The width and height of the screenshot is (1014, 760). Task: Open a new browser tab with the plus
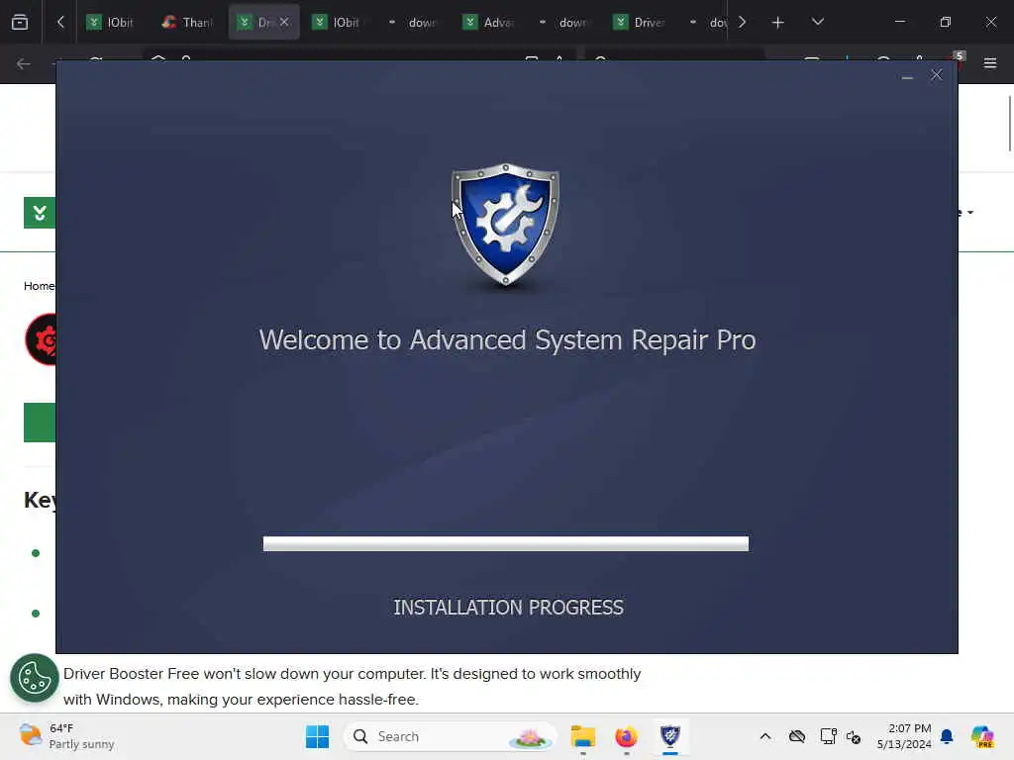tap(777, 23)
